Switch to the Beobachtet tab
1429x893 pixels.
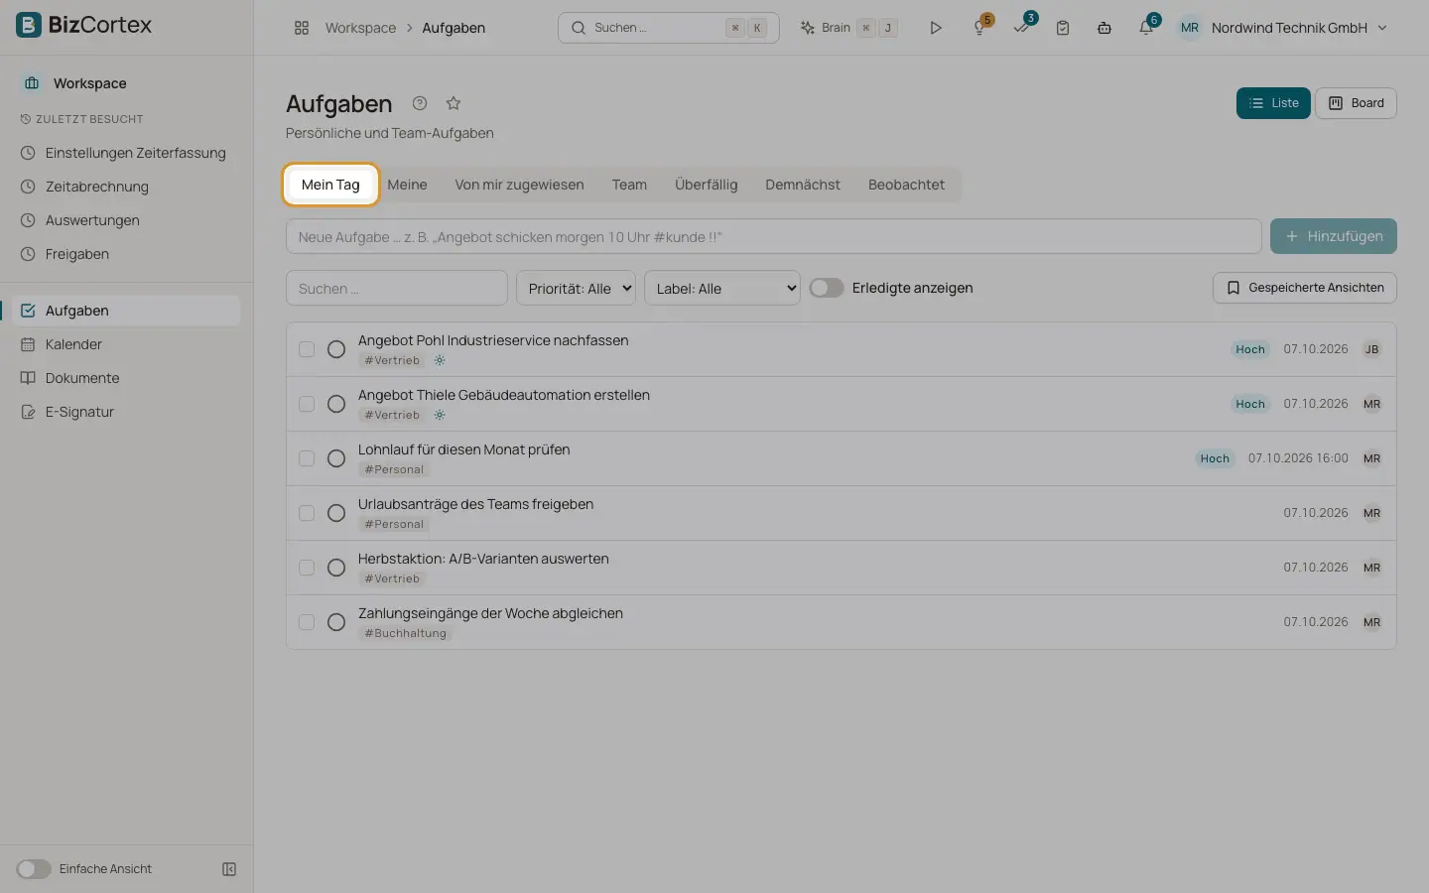(906, 185)
